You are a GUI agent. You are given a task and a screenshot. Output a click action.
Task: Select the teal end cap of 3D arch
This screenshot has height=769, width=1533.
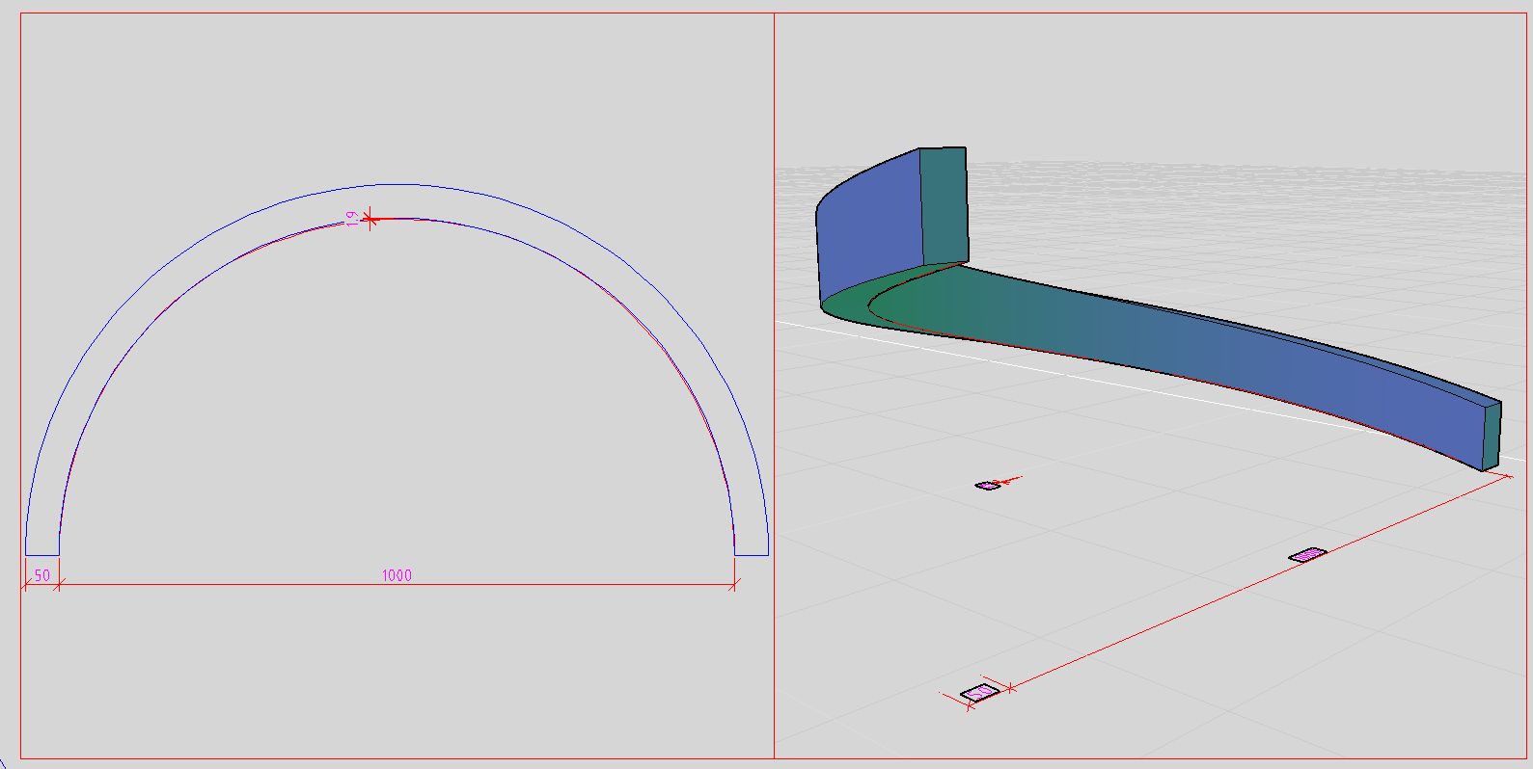(1492, 437)
